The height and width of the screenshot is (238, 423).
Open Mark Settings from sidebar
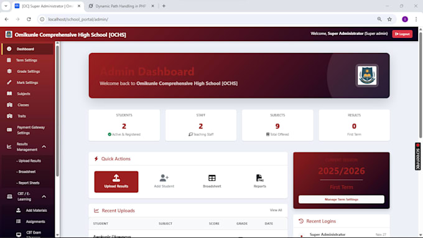[x=28, y=83]
